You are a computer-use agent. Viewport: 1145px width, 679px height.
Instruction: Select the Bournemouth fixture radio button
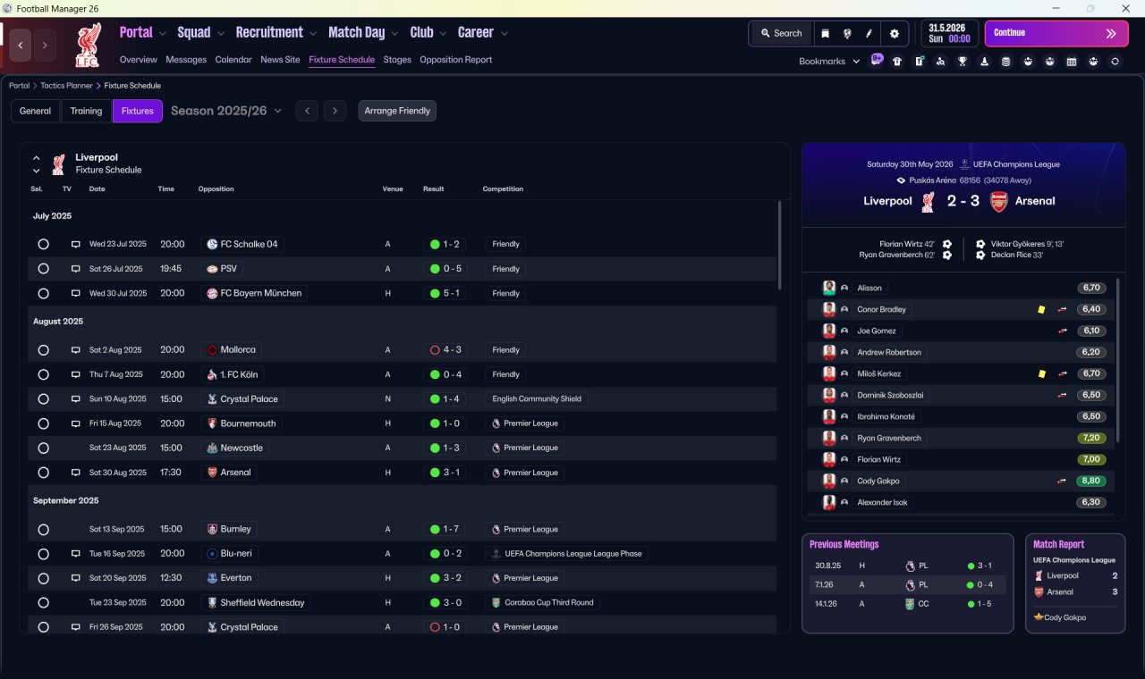pos(43,423)
